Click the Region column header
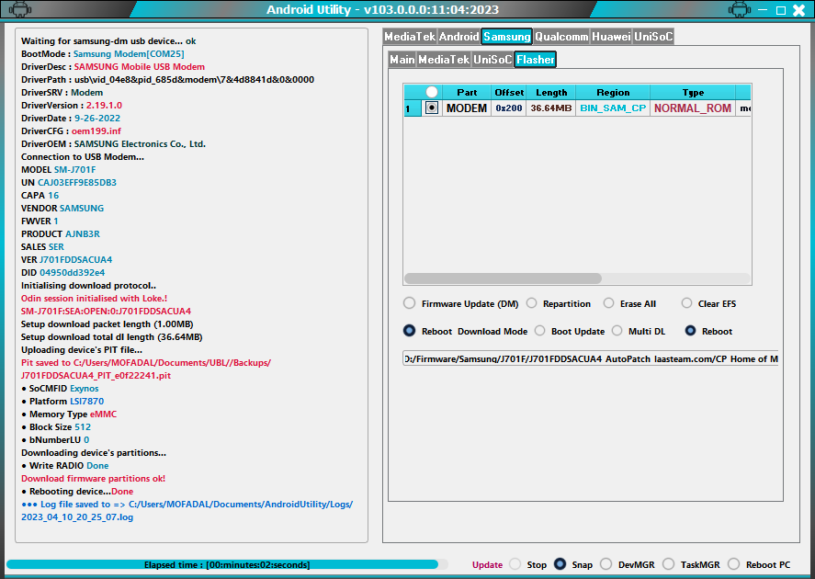 click(613, 92)
